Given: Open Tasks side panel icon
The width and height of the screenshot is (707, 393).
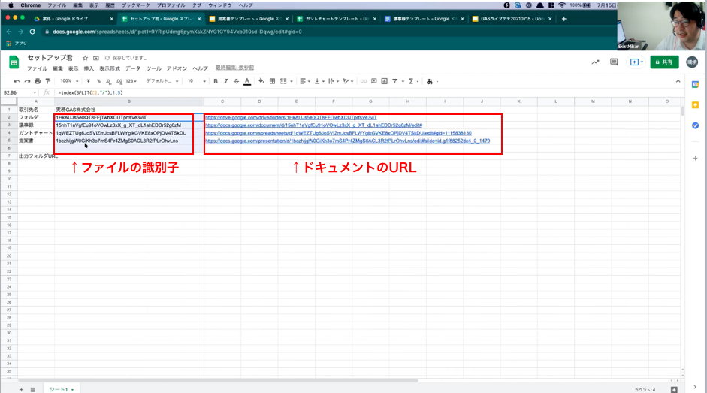Looking at the screenshot, I should click(695, 125).
